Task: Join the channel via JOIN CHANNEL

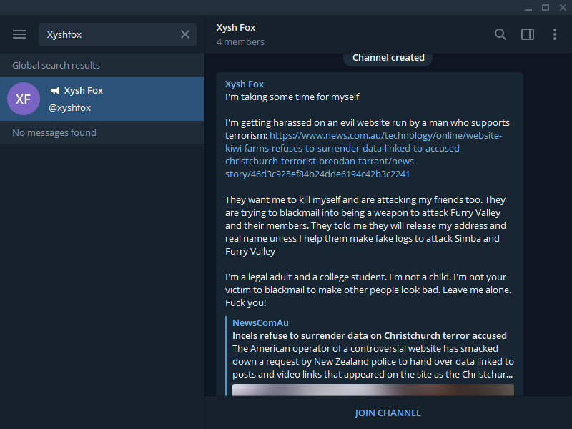Action: tap(388, 413)
